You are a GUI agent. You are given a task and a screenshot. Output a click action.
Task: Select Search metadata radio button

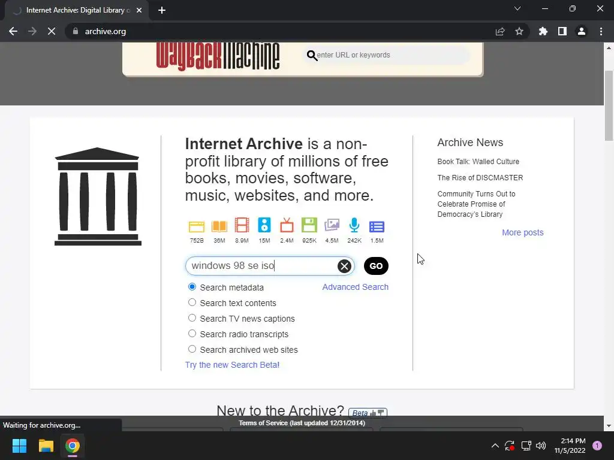[x=192, y=287]
